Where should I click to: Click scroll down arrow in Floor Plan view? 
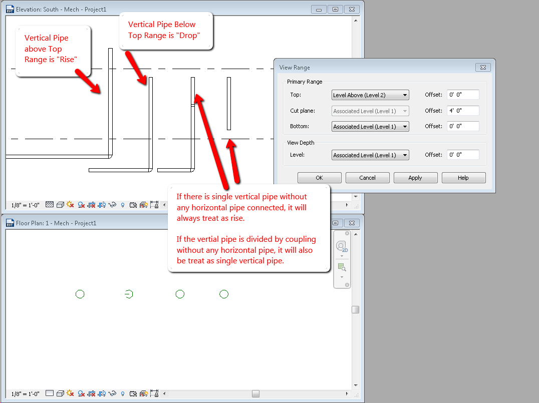tap(356, 385)
